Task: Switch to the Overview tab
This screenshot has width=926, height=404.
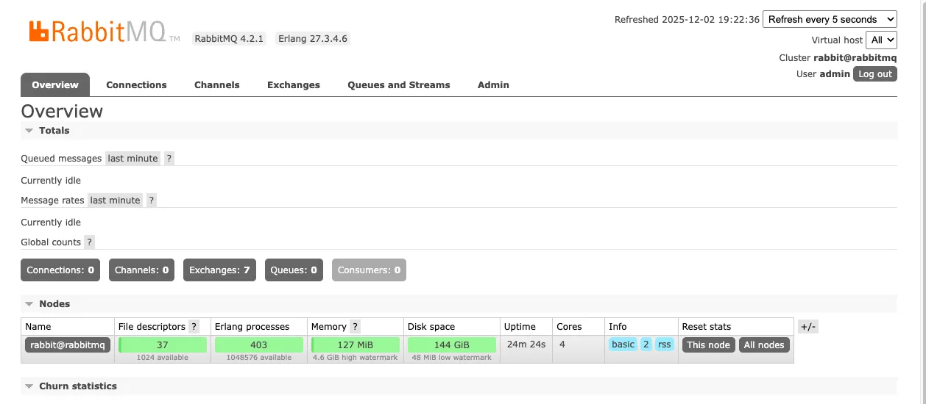Action: tap(55, 85)
